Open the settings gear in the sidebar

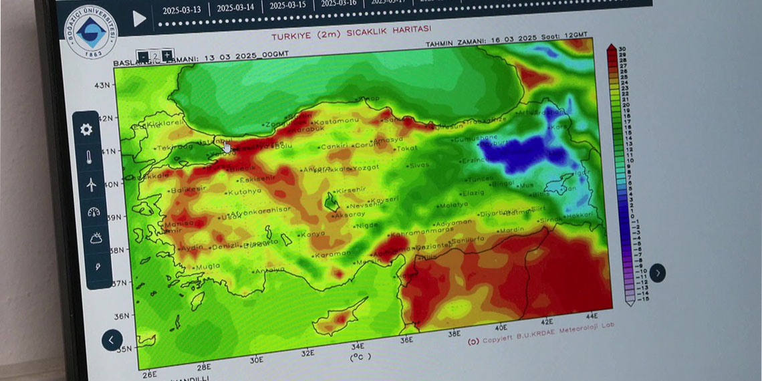click(86, 129)
